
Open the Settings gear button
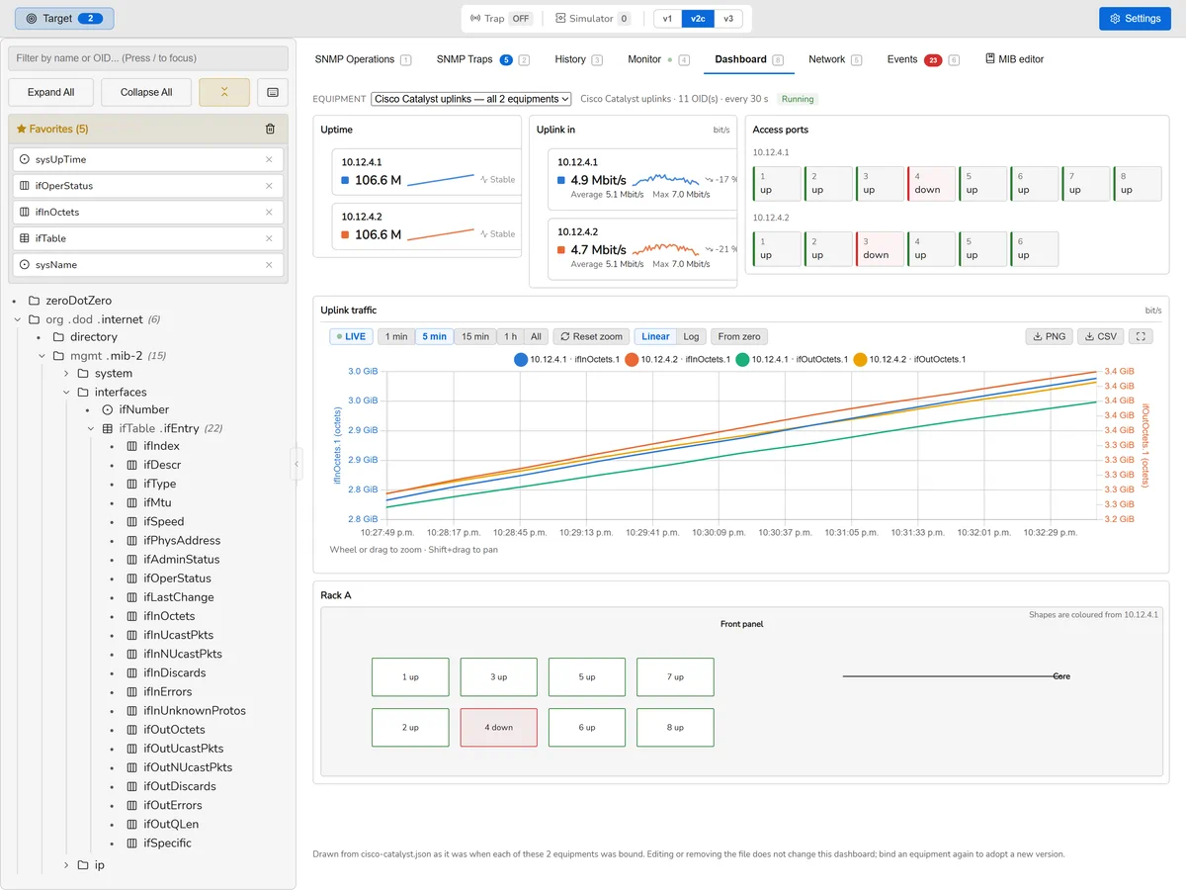[x=1136, y=19]
